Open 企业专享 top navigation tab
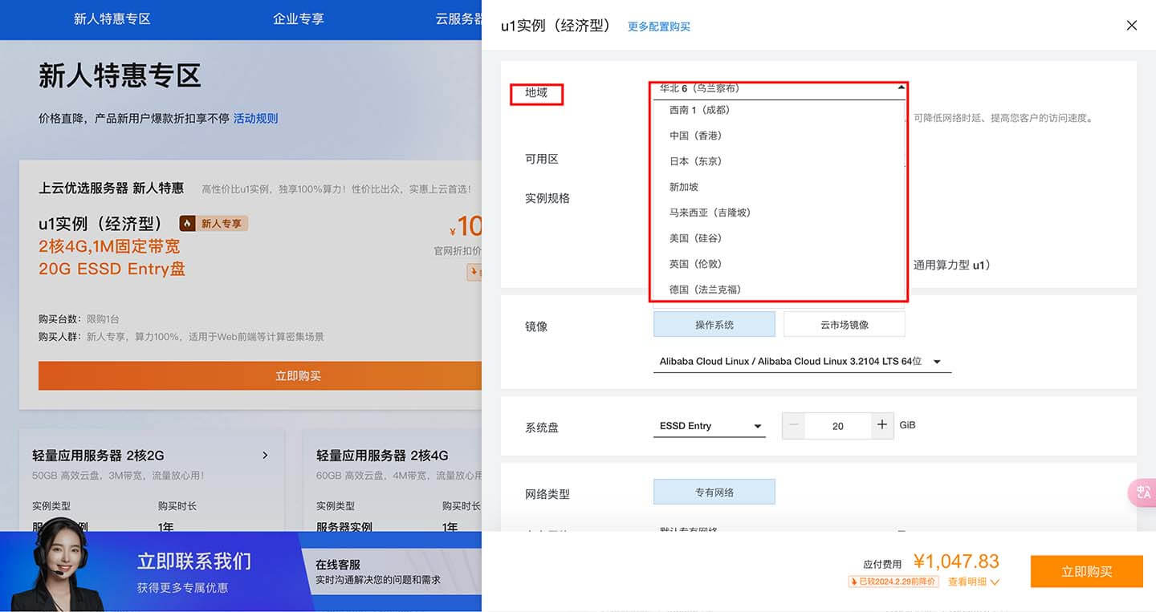 pyautogui.click(x=299, y=18)
